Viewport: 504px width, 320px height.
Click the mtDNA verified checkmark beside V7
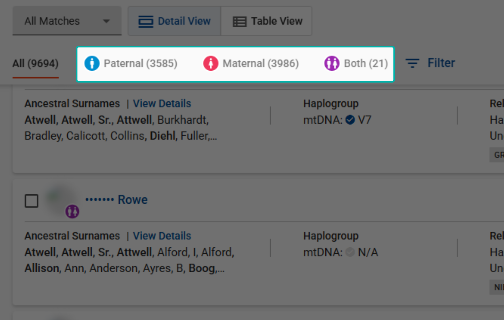coord(350,120)
